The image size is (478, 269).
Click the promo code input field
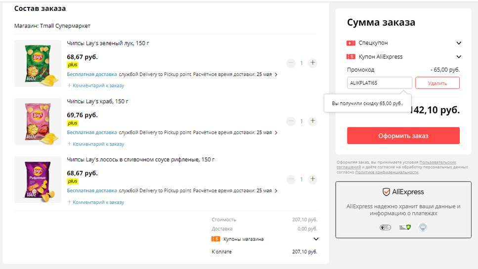click(x=379, y=83)
